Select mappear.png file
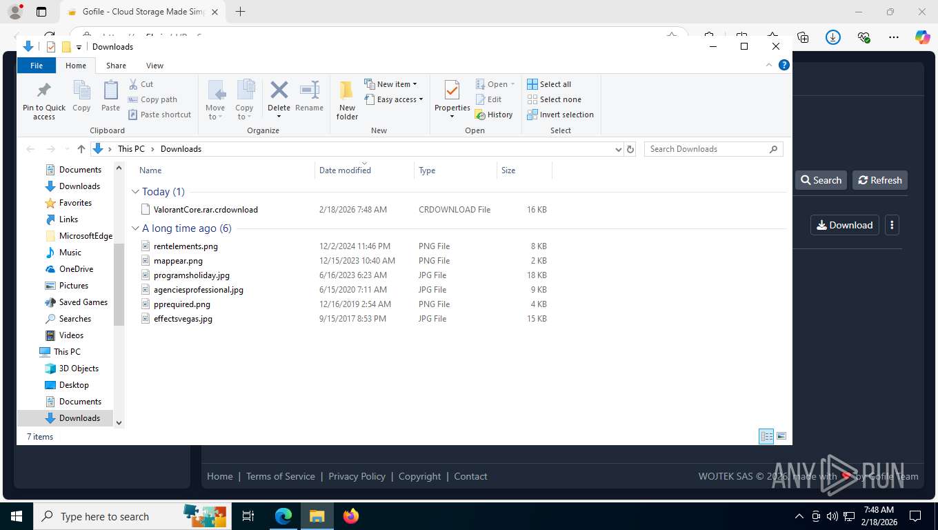This screenshot has width=938, height=530. [x=178, y=261]
